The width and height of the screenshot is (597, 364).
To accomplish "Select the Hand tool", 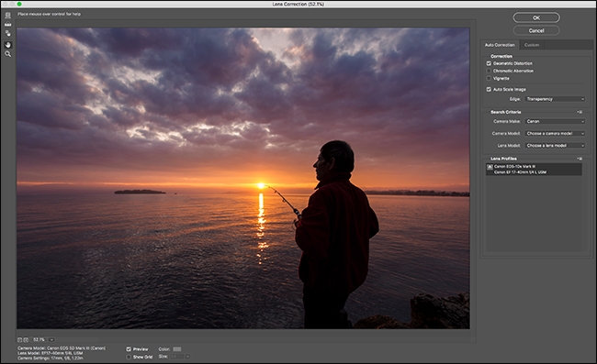I will [7, 44].
